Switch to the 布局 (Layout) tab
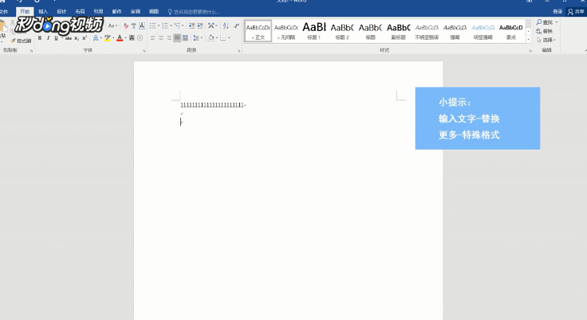The width and height of the screenshot is (587, 320). tap(80, 12)
